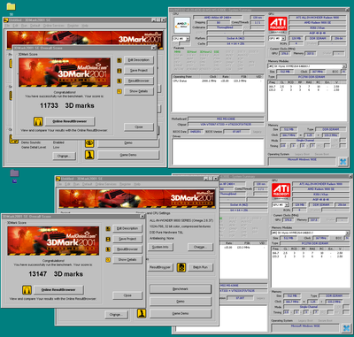Click Edit Description icon in 13147 score dialog
This screenshot has width=354, height=337.
click(x=108, y=228)
